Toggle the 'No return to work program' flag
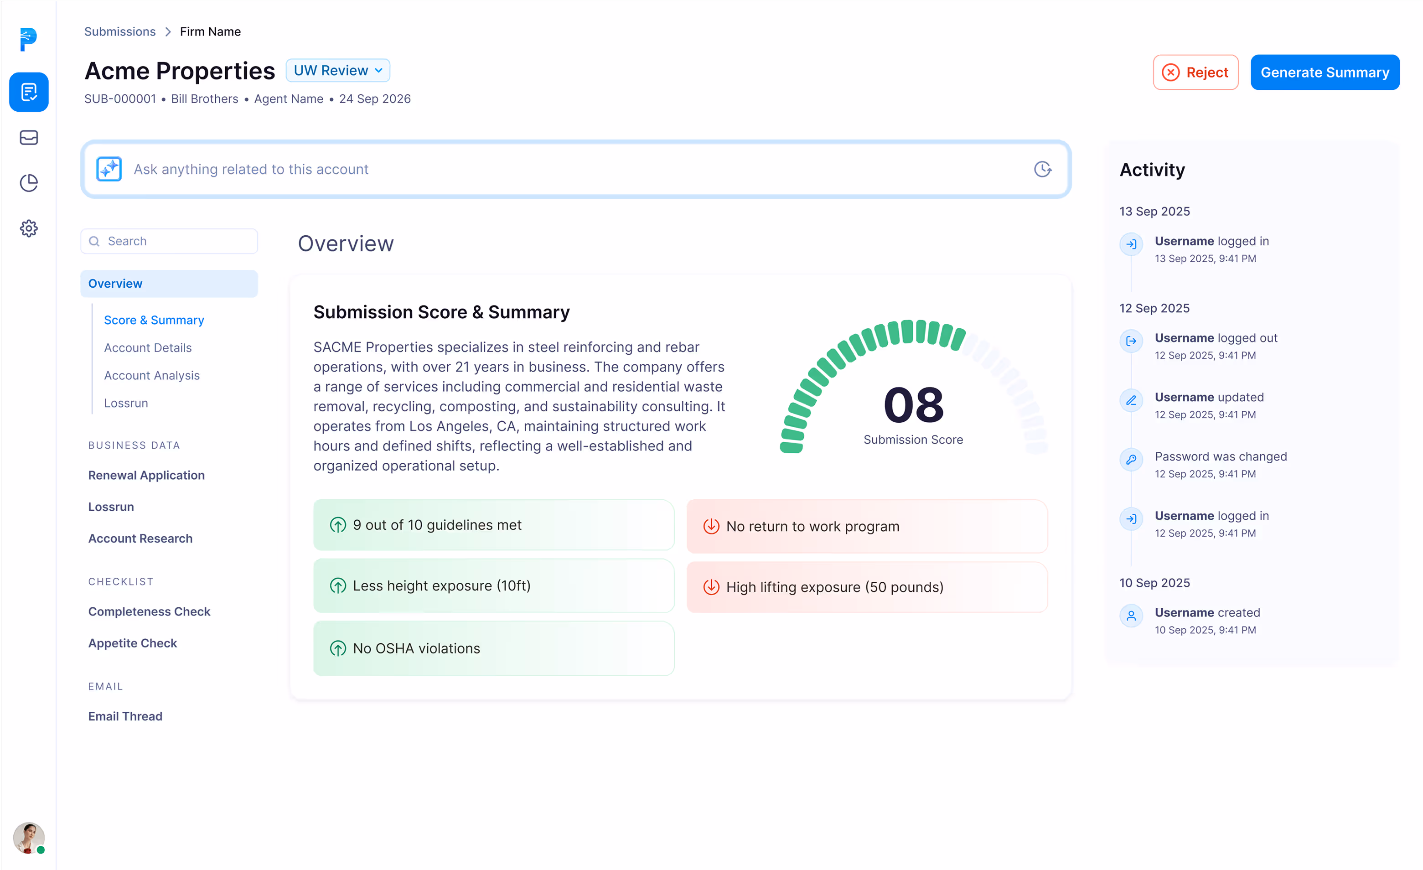 click(x=866, y=526)
